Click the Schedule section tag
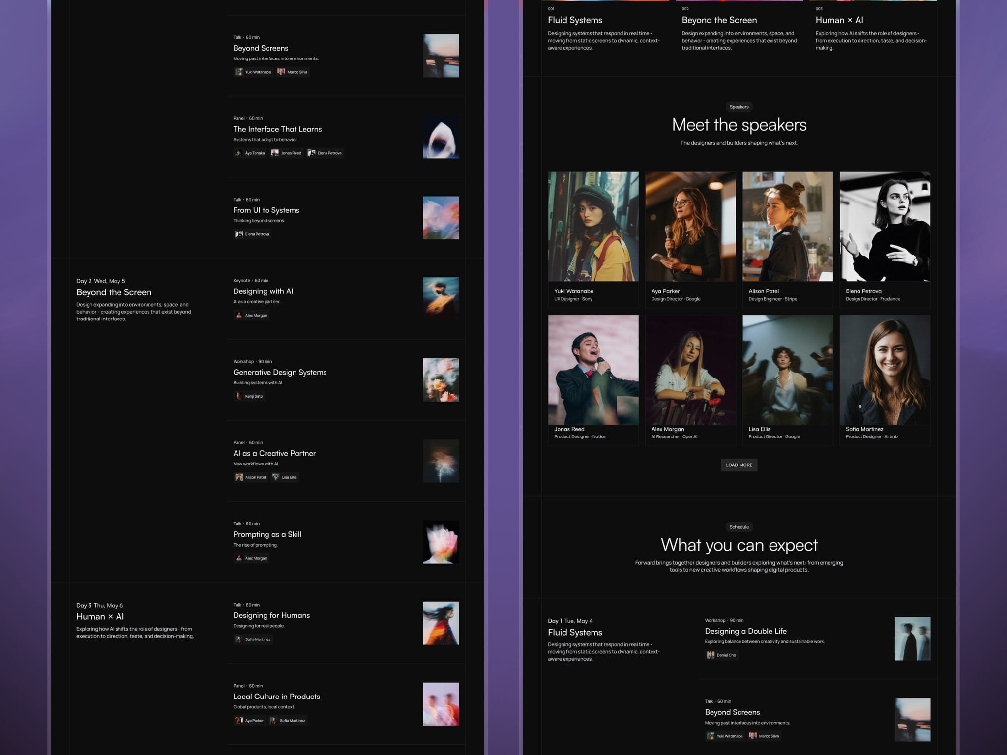 point(739,527)
